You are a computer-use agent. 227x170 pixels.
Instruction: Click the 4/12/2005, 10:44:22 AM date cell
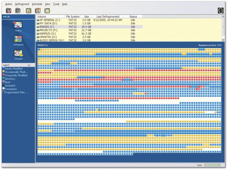pos(108,20)
